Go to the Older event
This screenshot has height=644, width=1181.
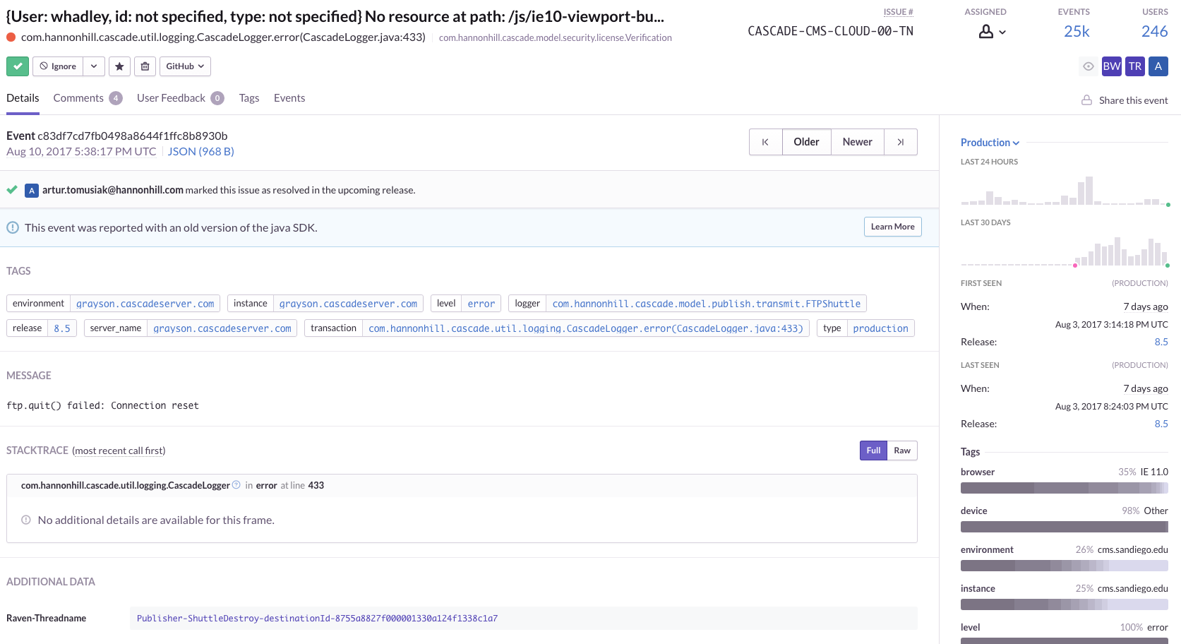(806, 142)
